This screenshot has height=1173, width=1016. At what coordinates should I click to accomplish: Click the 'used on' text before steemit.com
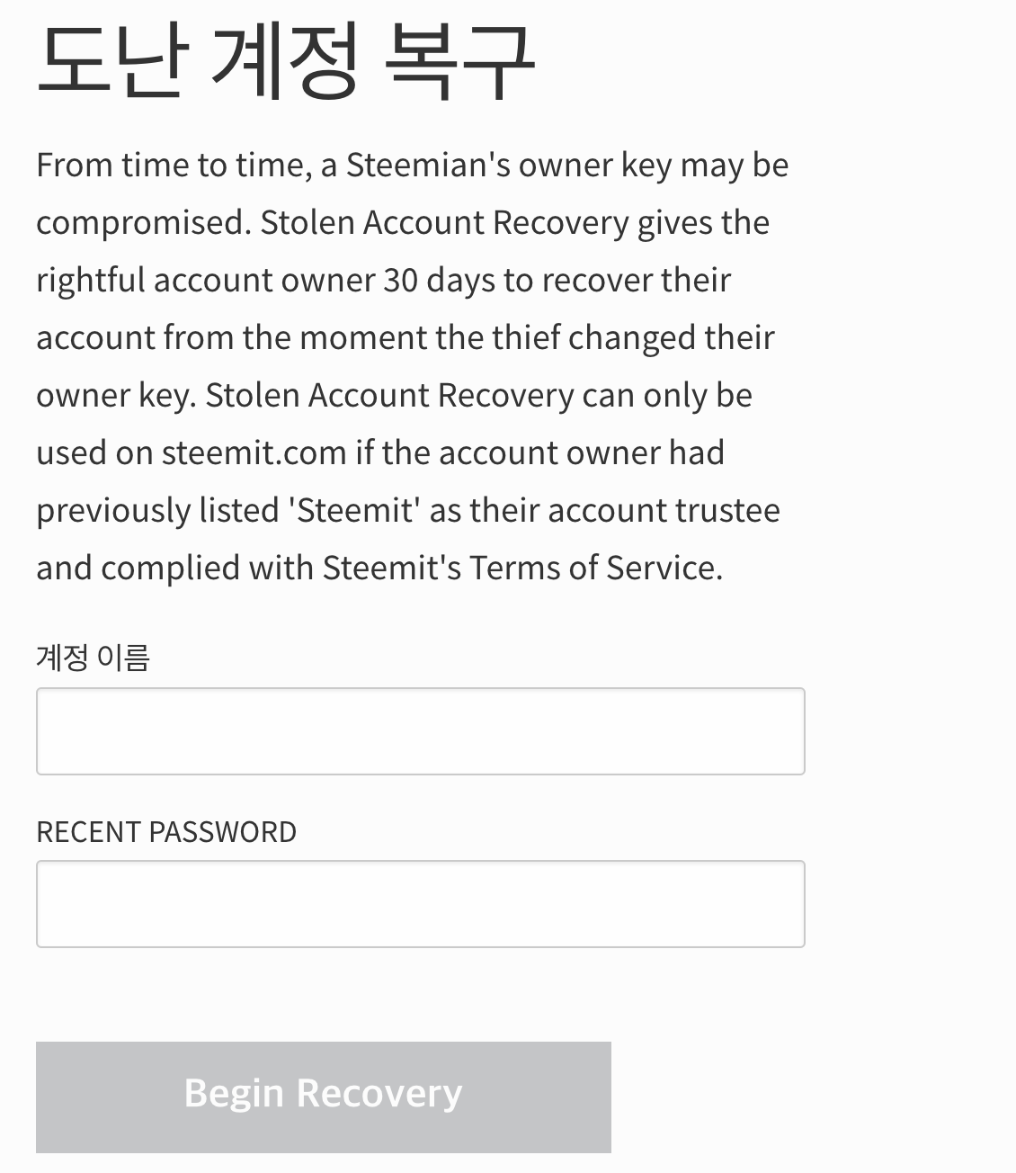tap(94, 452)
